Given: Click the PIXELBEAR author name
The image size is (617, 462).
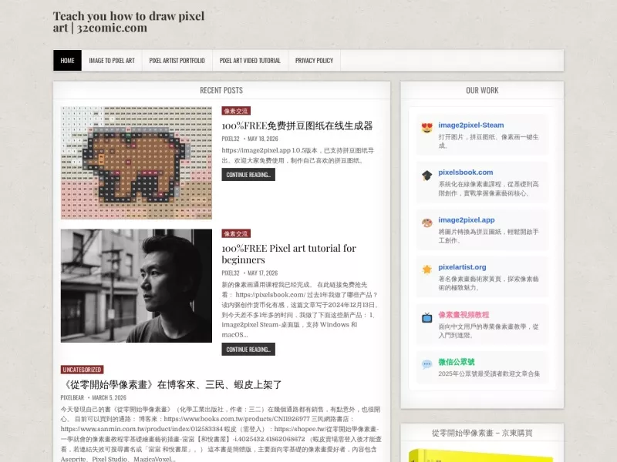Looking at the screenshot, I should (72, 397).
